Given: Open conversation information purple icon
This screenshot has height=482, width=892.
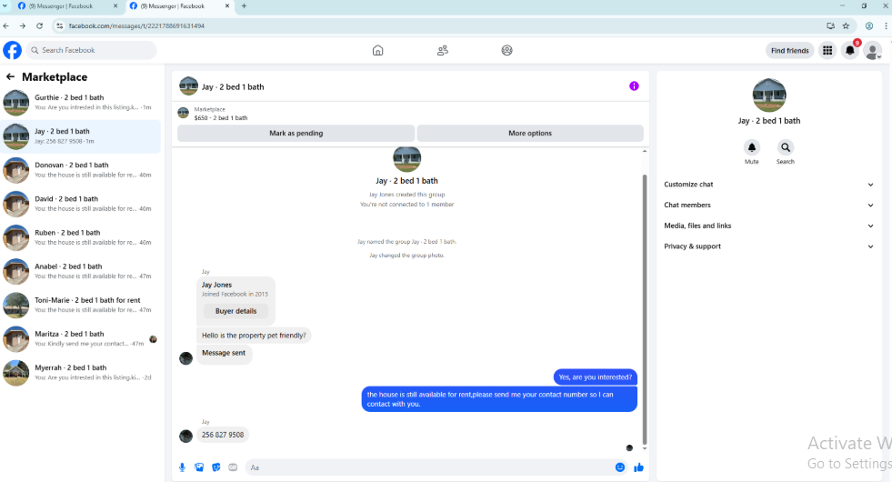Looking at the screenshot, I should pos(634,85).
